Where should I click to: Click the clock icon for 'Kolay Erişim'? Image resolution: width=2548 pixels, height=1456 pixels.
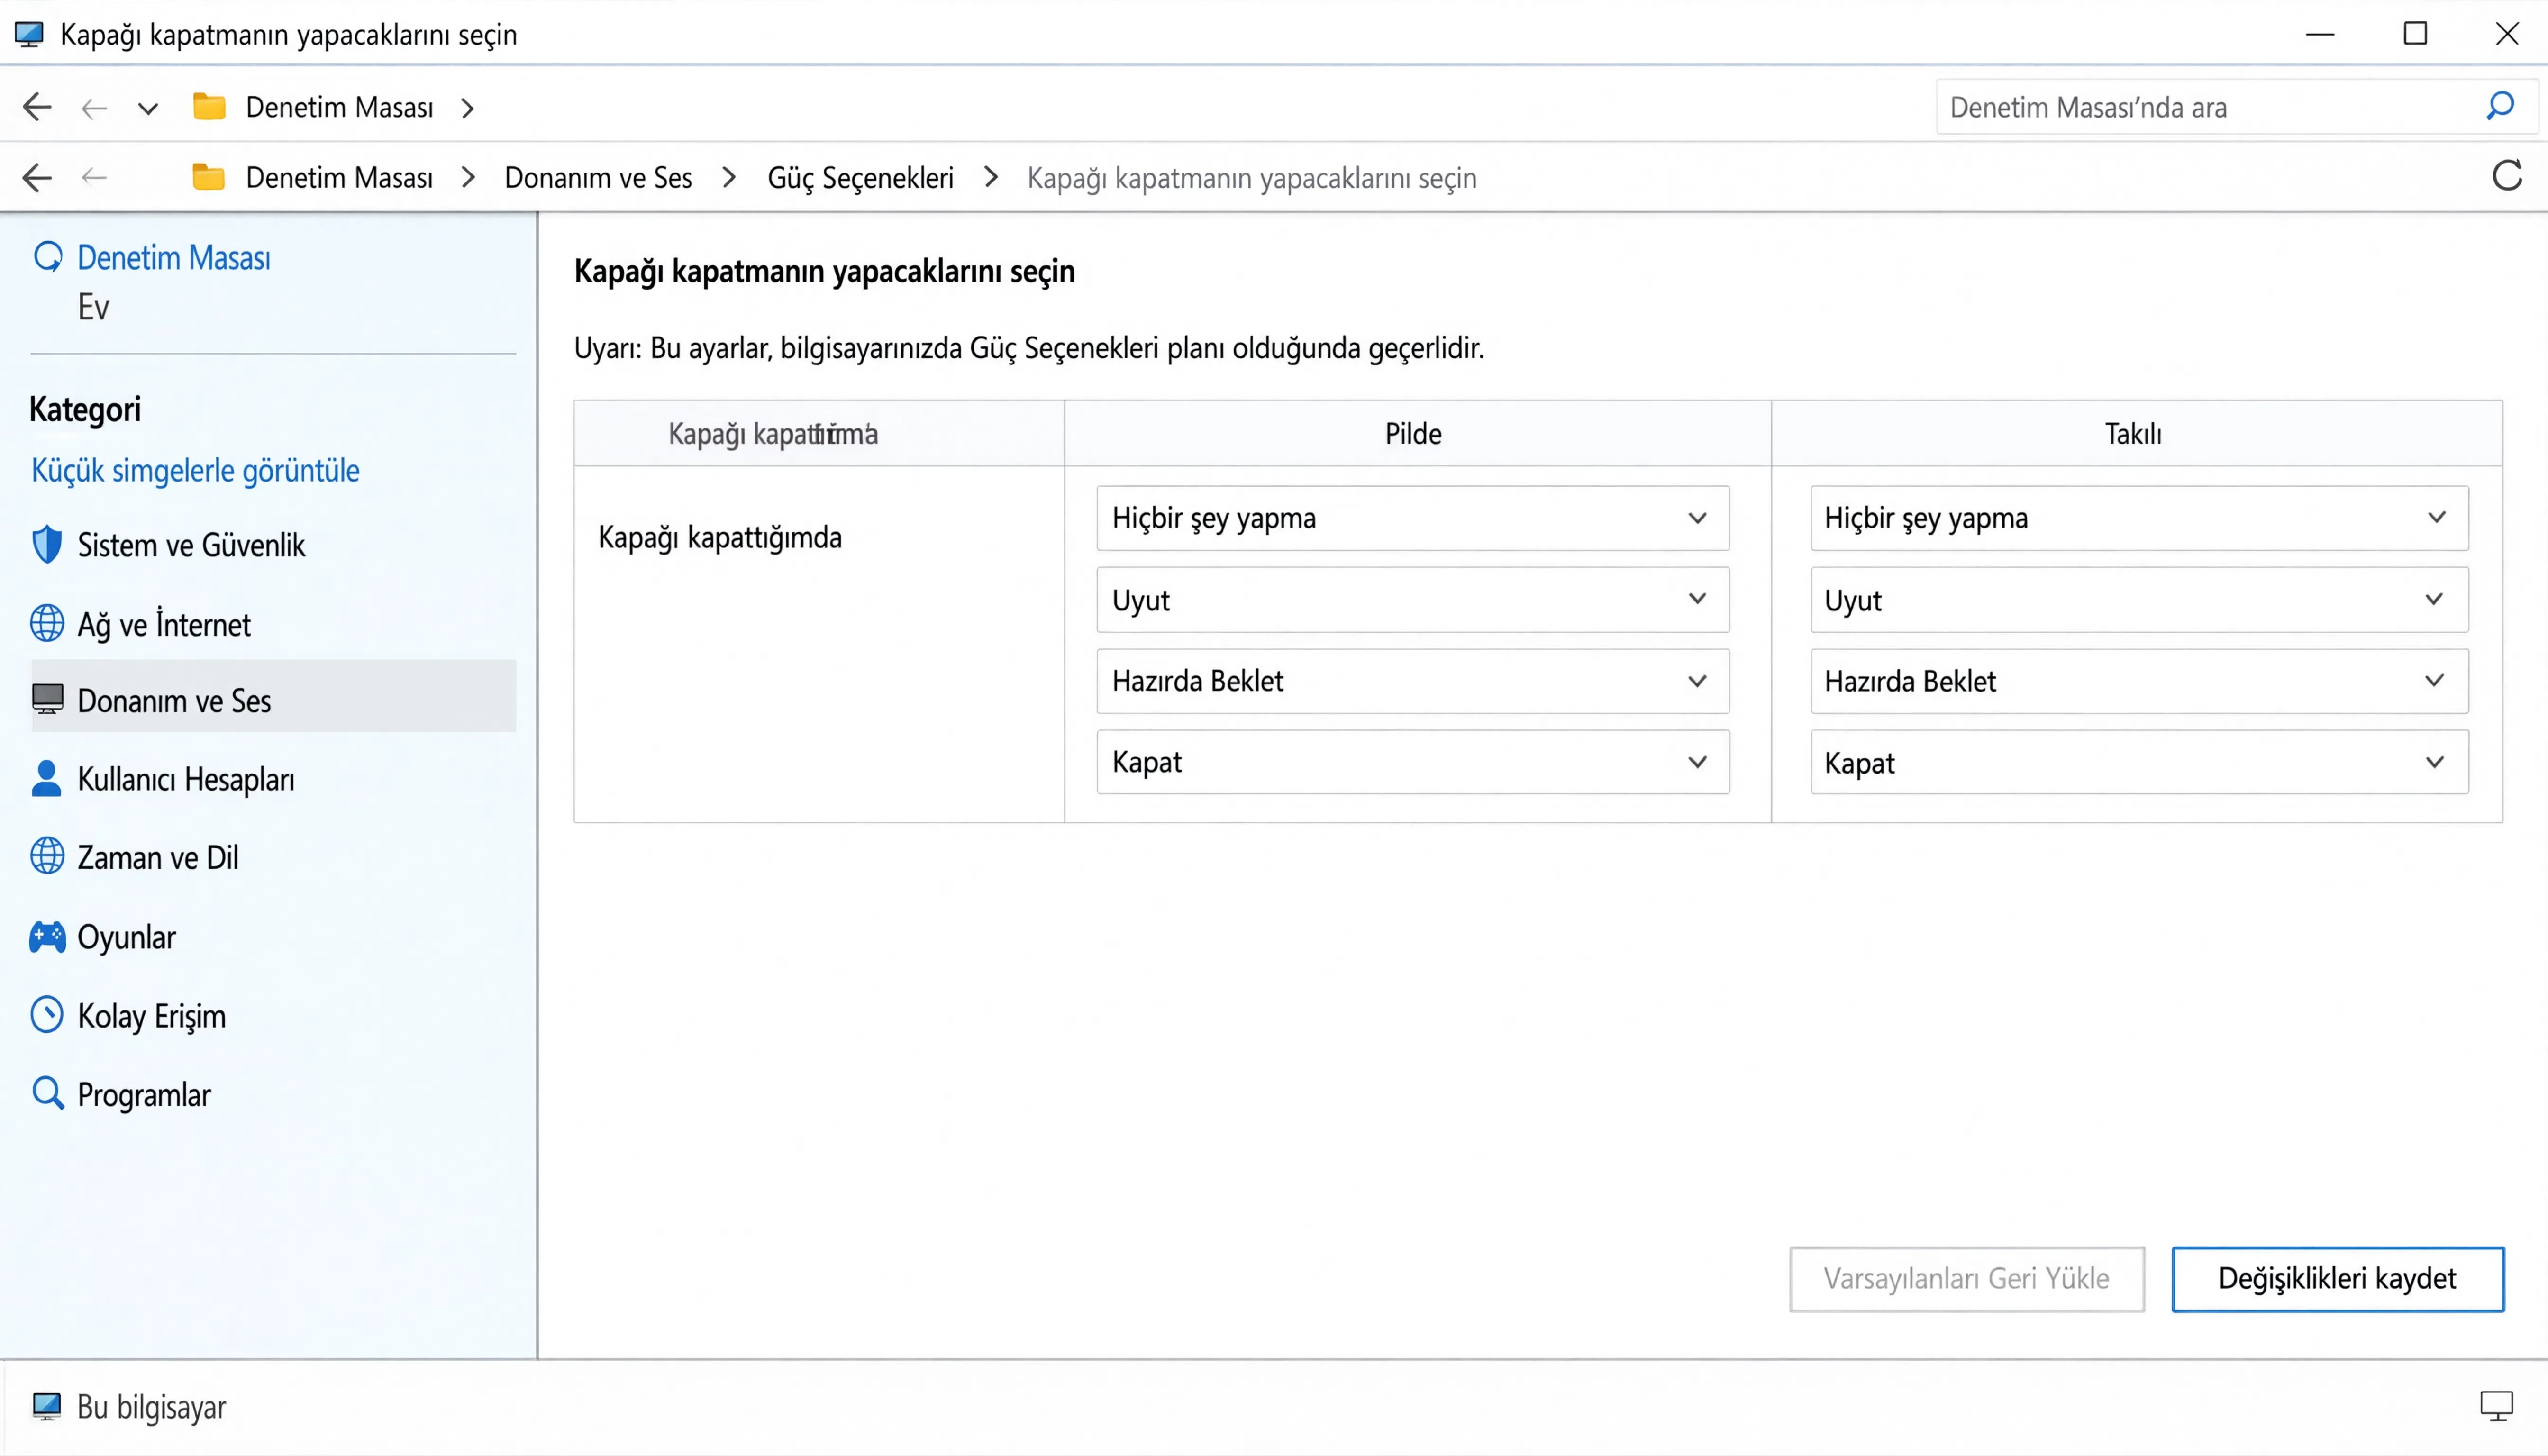(47, 1015)
